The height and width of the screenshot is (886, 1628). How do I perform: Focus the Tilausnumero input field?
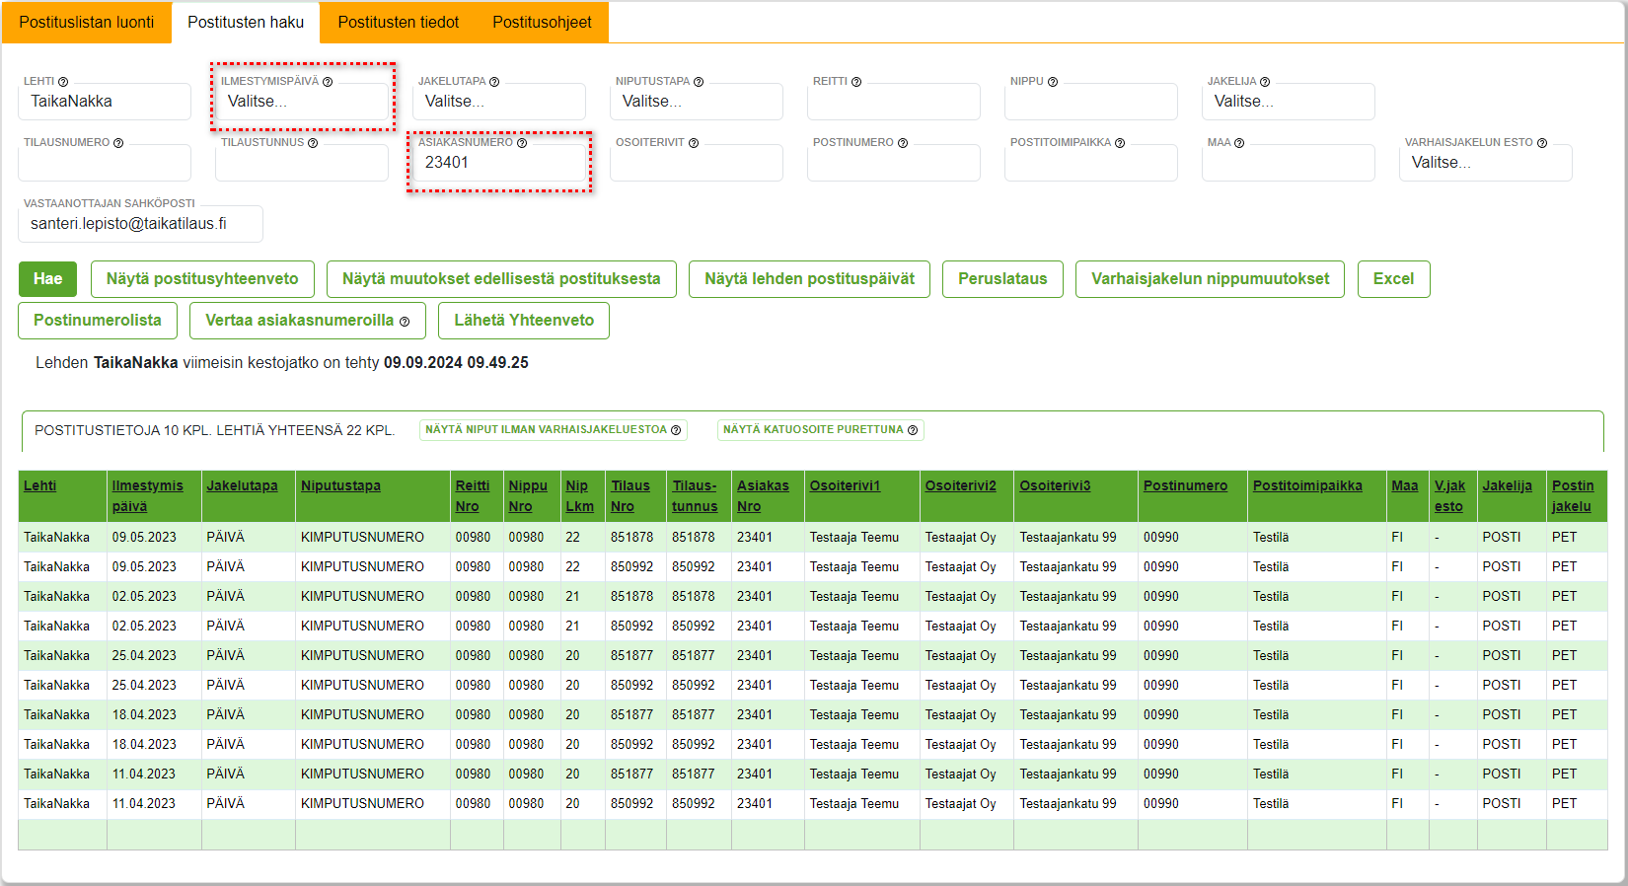point(105,163)
